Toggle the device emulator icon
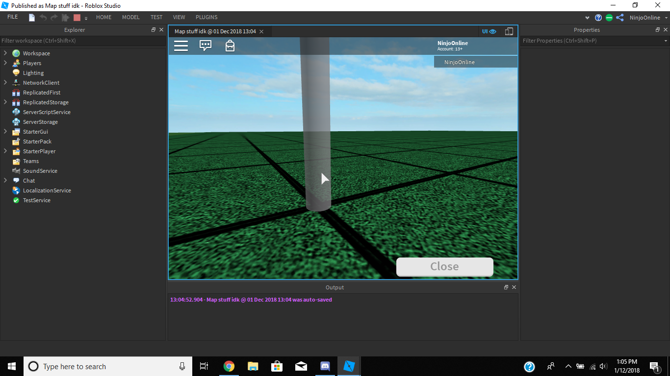670x376 pixels. point(509,31)
